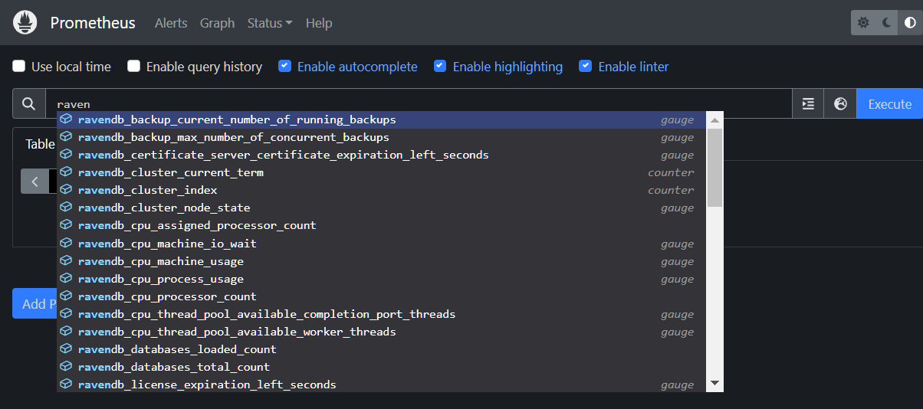Select ravendb_backup_max_number_of_concurrent_backups suggestion
The height and width of the screenshot is (409, 923).
[x=382, y=137]
